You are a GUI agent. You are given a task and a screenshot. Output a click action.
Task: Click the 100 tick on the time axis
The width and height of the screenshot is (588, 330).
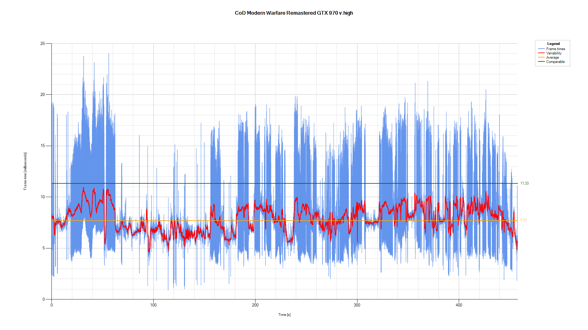tap(153, 305)
